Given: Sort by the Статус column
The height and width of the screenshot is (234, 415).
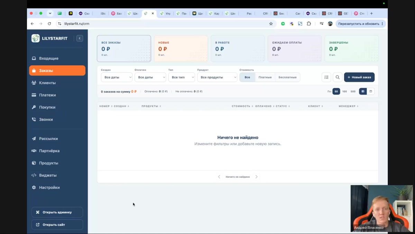Looking at the screenshot, I should [283, 106].
